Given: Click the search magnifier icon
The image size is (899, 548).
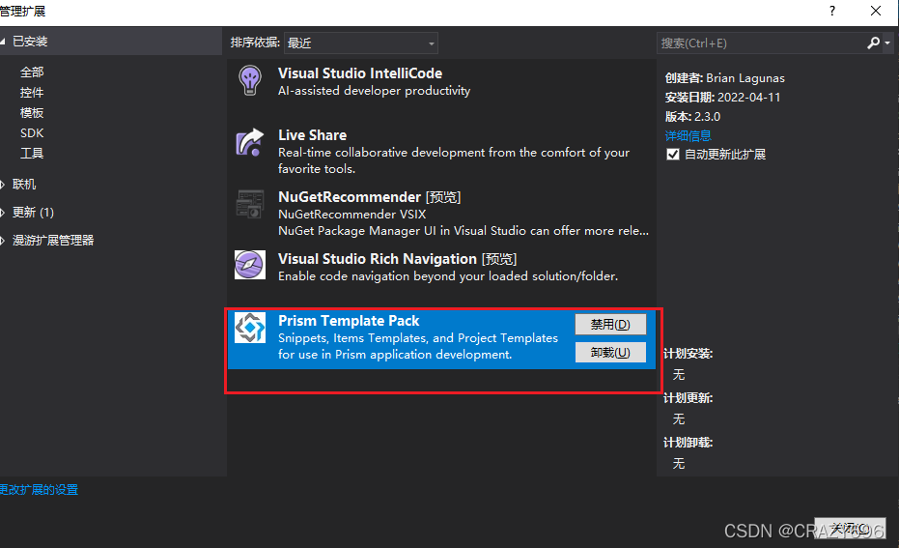Looking at the screenshot, I should 873,43.
